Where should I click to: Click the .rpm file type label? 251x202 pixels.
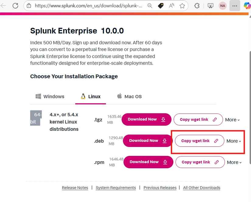(99, 162)
